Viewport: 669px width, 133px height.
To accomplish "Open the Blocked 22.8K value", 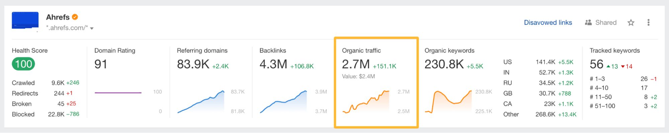I will [56, 114].
